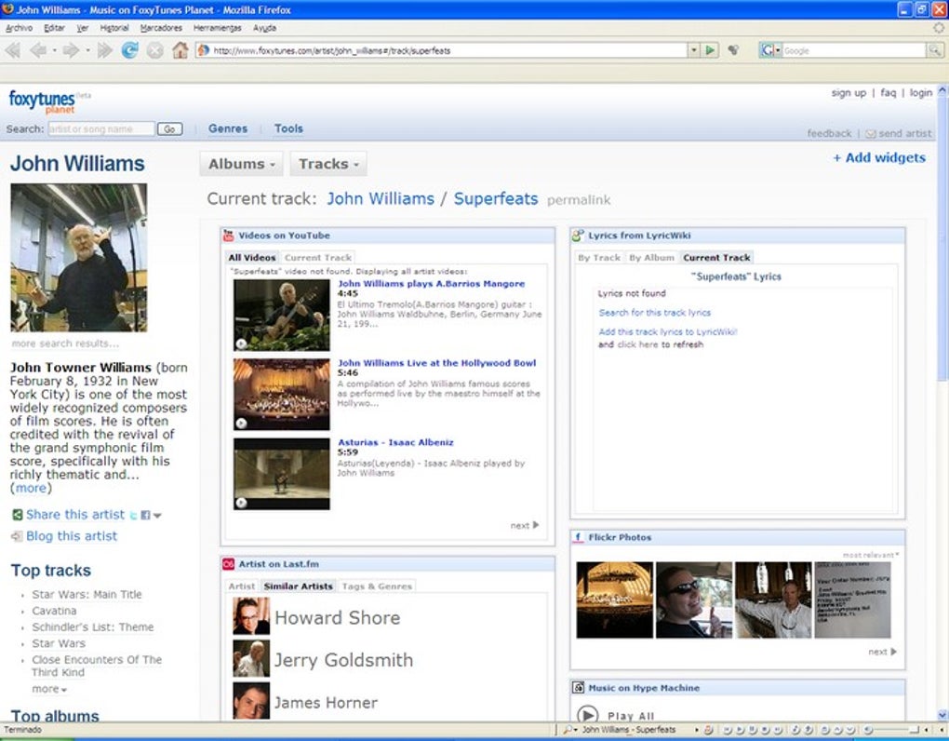This screenshot has height=741, width=949.
Task: Click the YouTube widget header icon
Action: click(x=228, y=236)
